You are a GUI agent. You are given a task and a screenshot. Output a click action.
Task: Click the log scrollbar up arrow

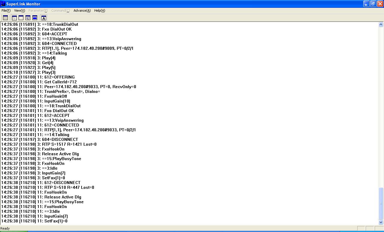tap(381, 25)
